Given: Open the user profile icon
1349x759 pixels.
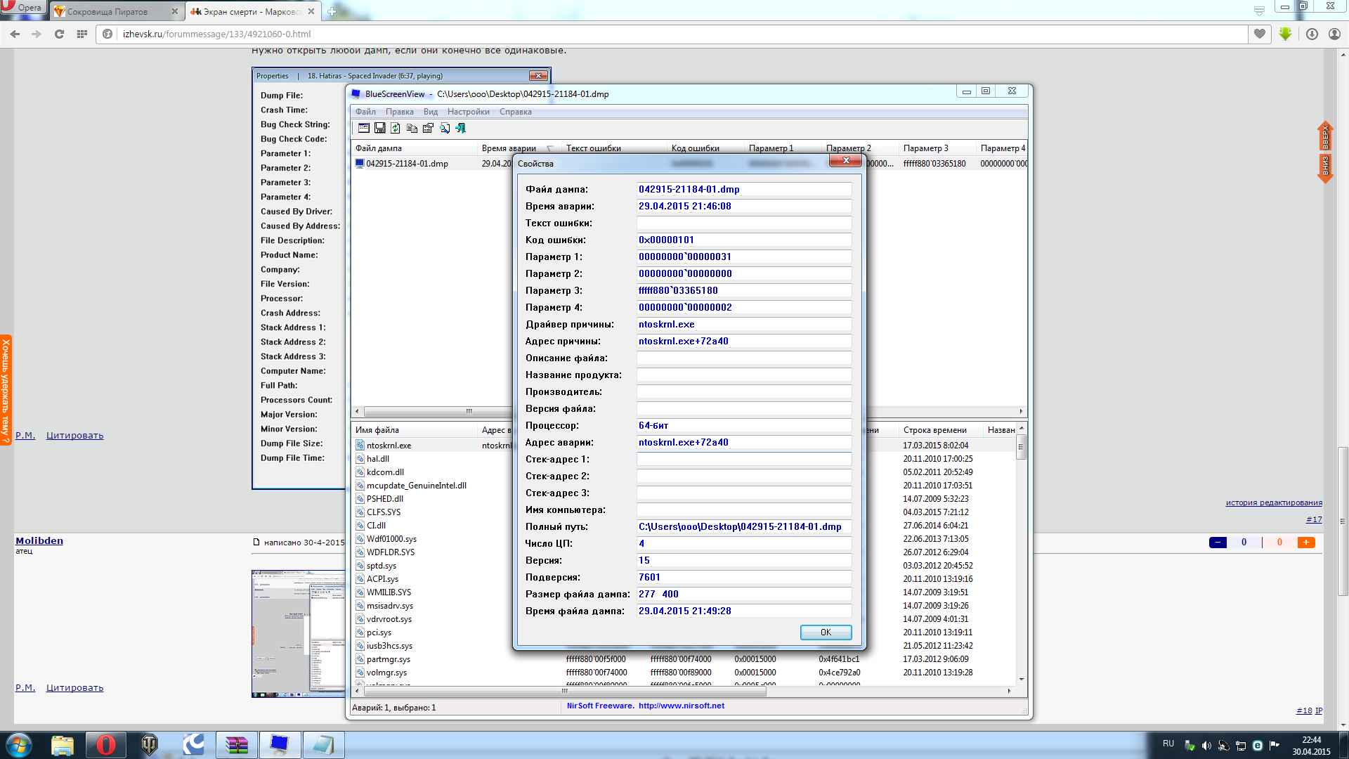Looking at the screenshot, I should click(1334, 34).
